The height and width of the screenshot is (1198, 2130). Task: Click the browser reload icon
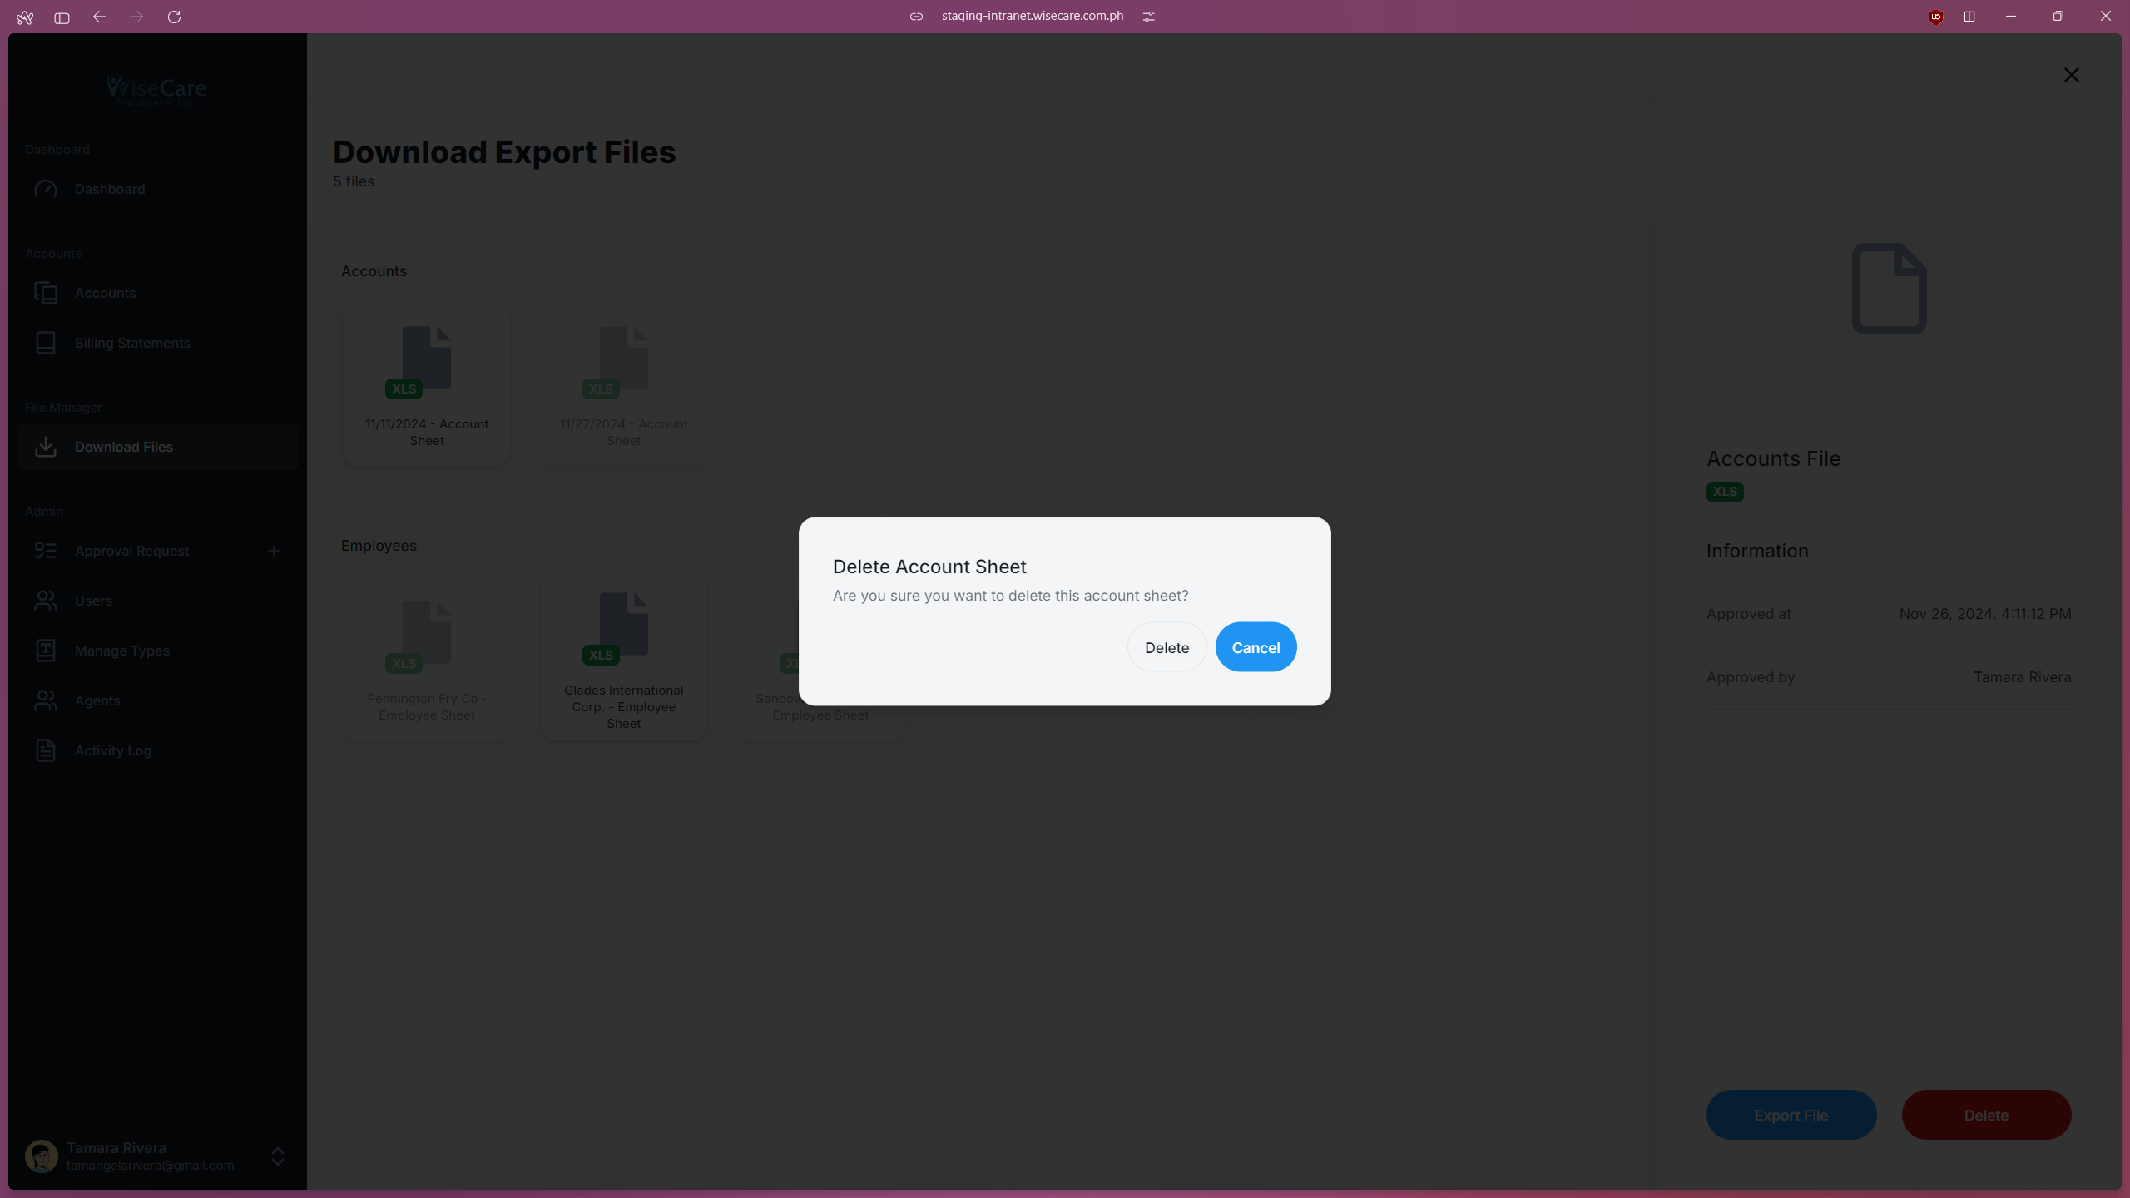tap(175, 17)
